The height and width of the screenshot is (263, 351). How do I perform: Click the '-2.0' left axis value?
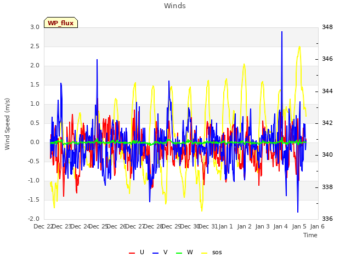[x=33, y=219]
